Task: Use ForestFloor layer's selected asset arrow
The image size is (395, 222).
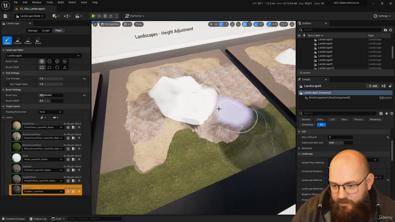Action: point(68,127)
